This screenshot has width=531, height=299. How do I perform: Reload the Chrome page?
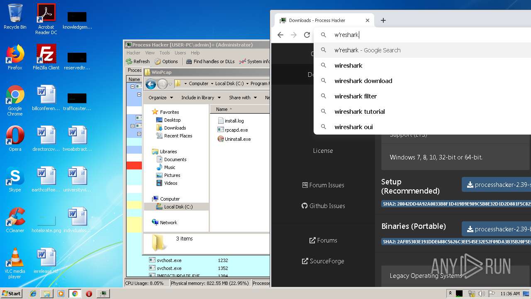tap(307, 35)
